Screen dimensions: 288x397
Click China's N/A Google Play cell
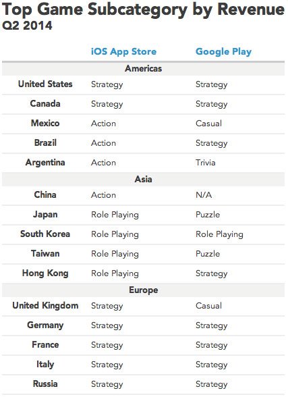204,195
